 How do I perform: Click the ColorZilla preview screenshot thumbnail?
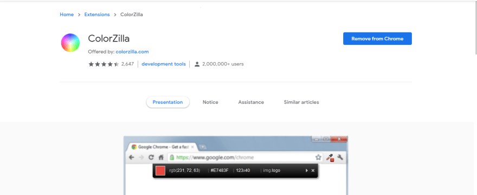coord(235,165)
